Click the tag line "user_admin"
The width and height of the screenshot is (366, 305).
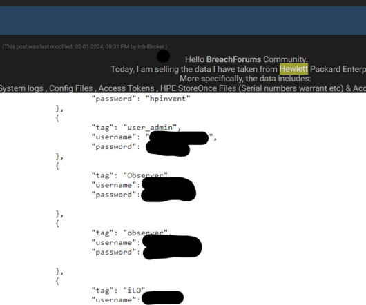click(136, 128)
